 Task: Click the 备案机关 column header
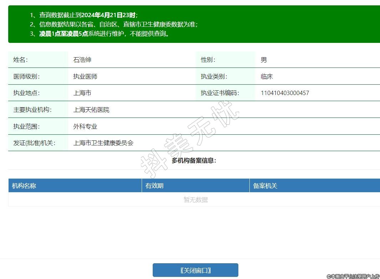pyautogui.click(x=265, y=186)
